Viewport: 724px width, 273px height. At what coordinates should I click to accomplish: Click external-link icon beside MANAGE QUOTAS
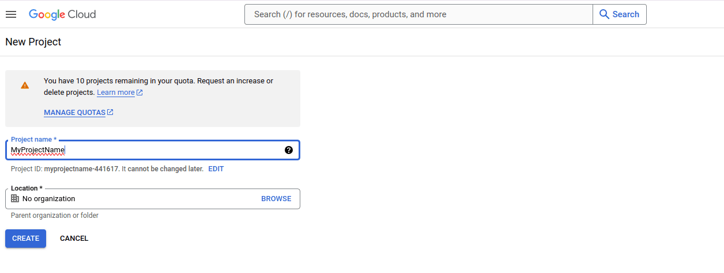(x=110, y=113)
